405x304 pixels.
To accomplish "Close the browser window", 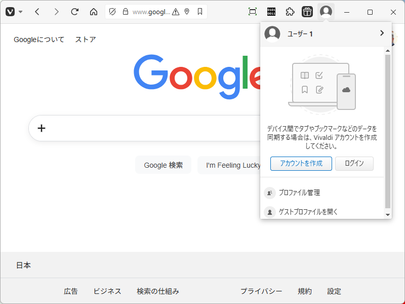I will pos(393,12).
